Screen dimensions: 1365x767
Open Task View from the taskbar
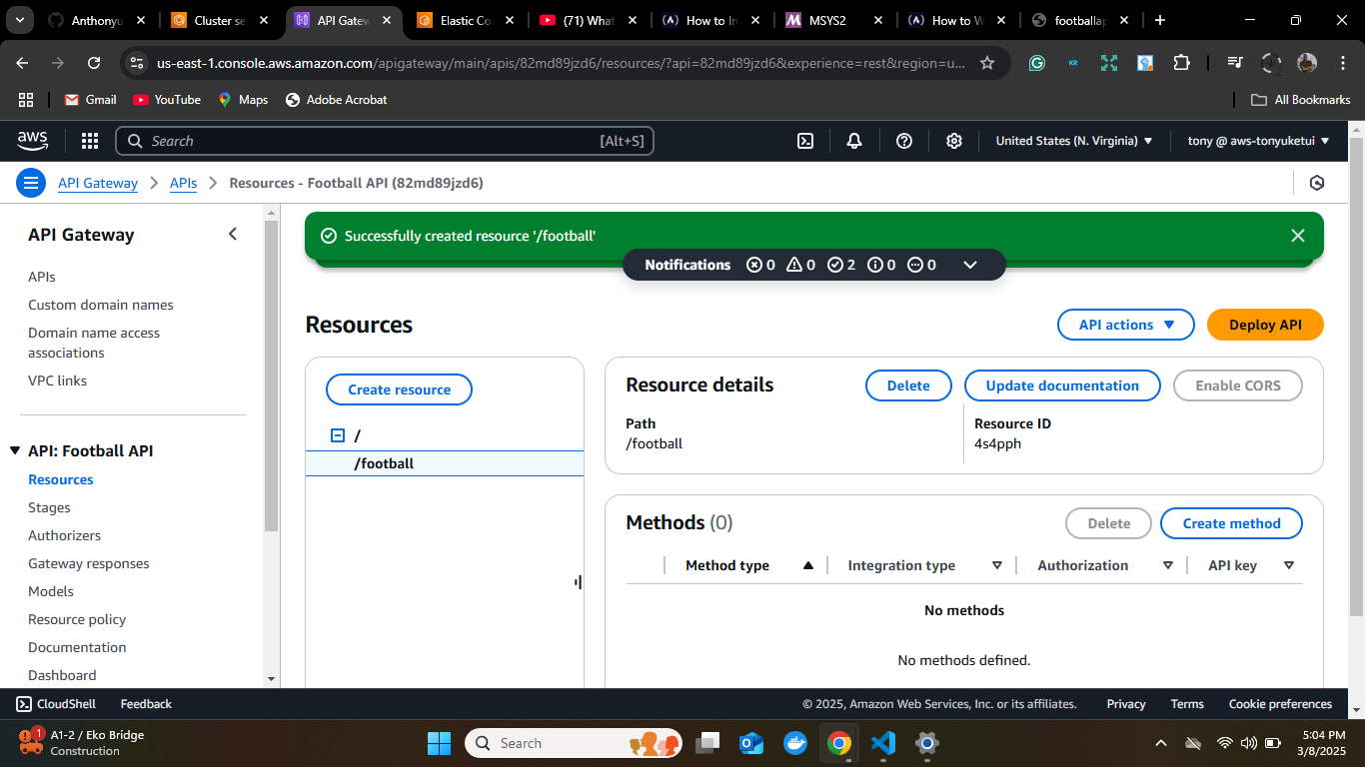pyautogui.click(x=707, y=743)
